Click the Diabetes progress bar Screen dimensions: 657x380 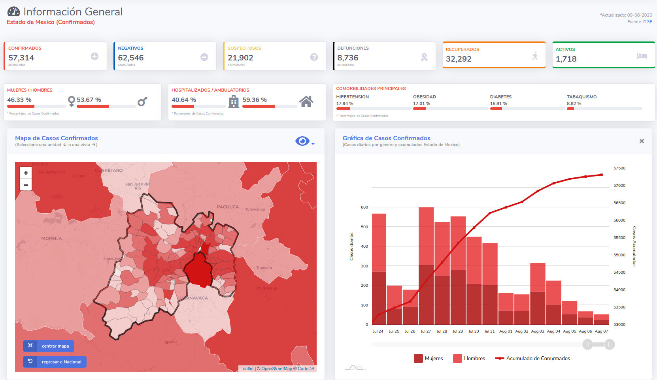coord(528,109)
